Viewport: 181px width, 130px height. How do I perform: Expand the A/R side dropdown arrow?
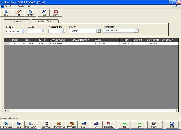coord(132,125)
